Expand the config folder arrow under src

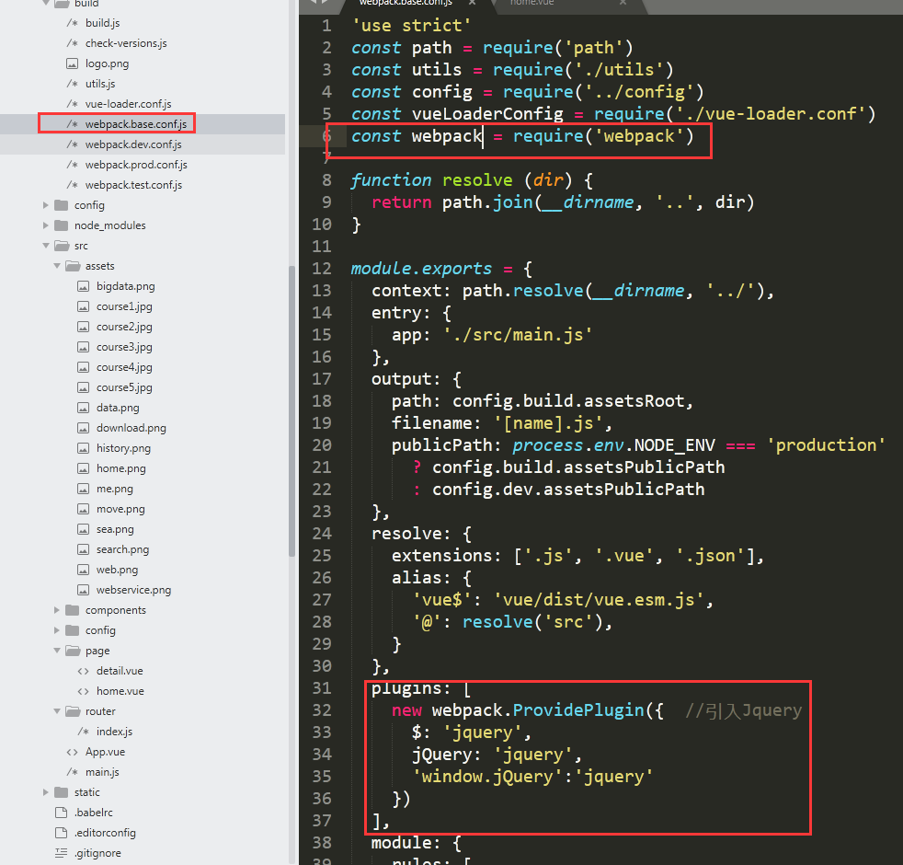[x=57, y=629]
